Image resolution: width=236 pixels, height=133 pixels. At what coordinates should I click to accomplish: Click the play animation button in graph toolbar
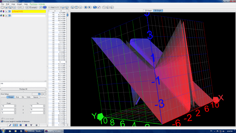pos(89,7)
